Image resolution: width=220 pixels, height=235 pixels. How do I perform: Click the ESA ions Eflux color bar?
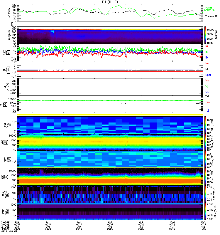click(x=205, y=142)
